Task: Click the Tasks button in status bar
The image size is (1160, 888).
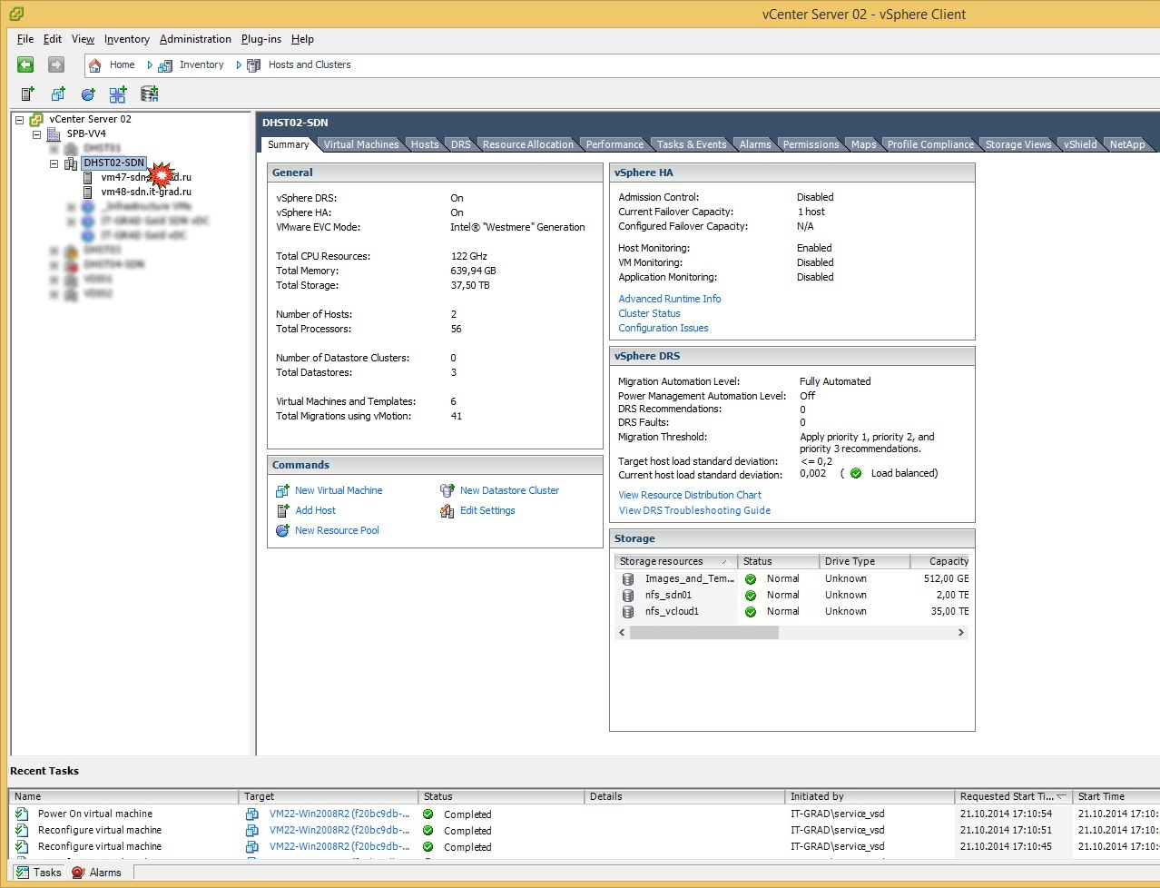Action: click(x=39, y=873)
